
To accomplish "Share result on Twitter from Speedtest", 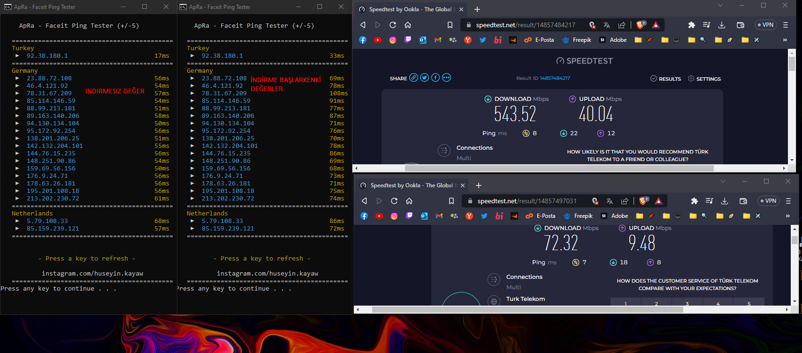I will [424, 77].
